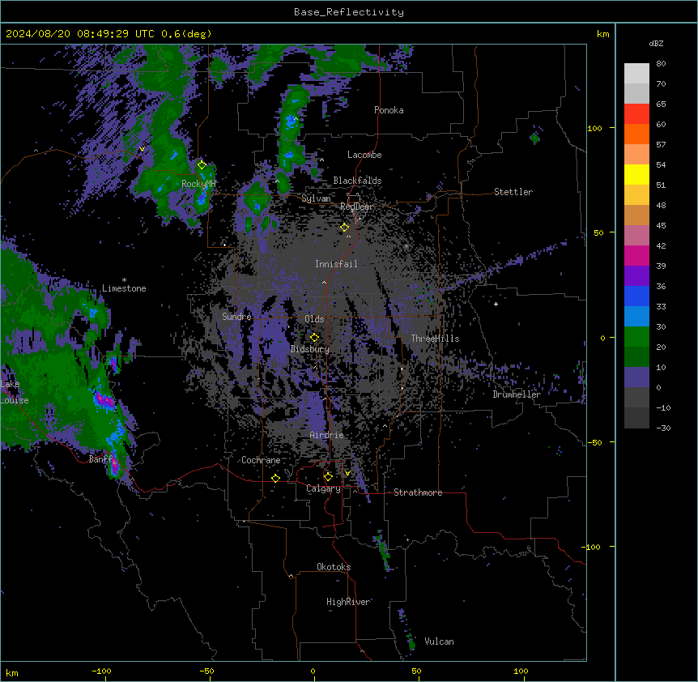Click the HighRiver label

point(348,602)
